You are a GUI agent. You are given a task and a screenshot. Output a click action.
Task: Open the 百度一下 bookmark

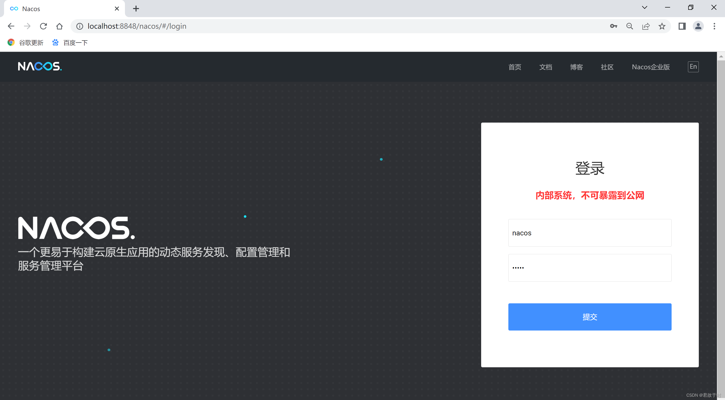(70, 43)
